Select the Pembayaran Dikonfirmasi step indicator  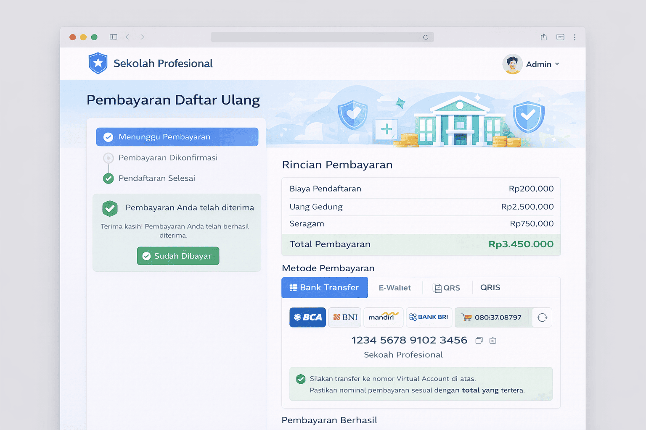[109, 158]
